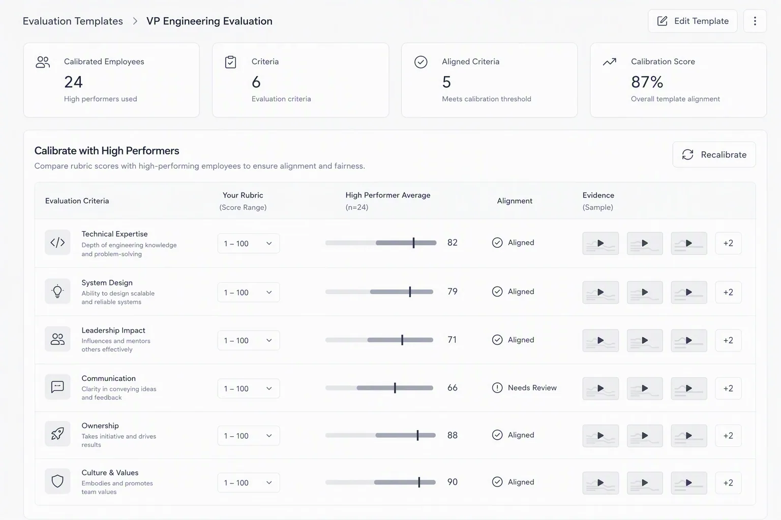This screenshot has height=520, width=781.
Task: Click the Technical Expertise Aligned check icon
Action: [x=497, y=243]
